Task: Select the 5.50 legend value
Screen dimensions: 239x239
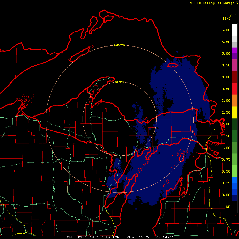Action: 226,42
